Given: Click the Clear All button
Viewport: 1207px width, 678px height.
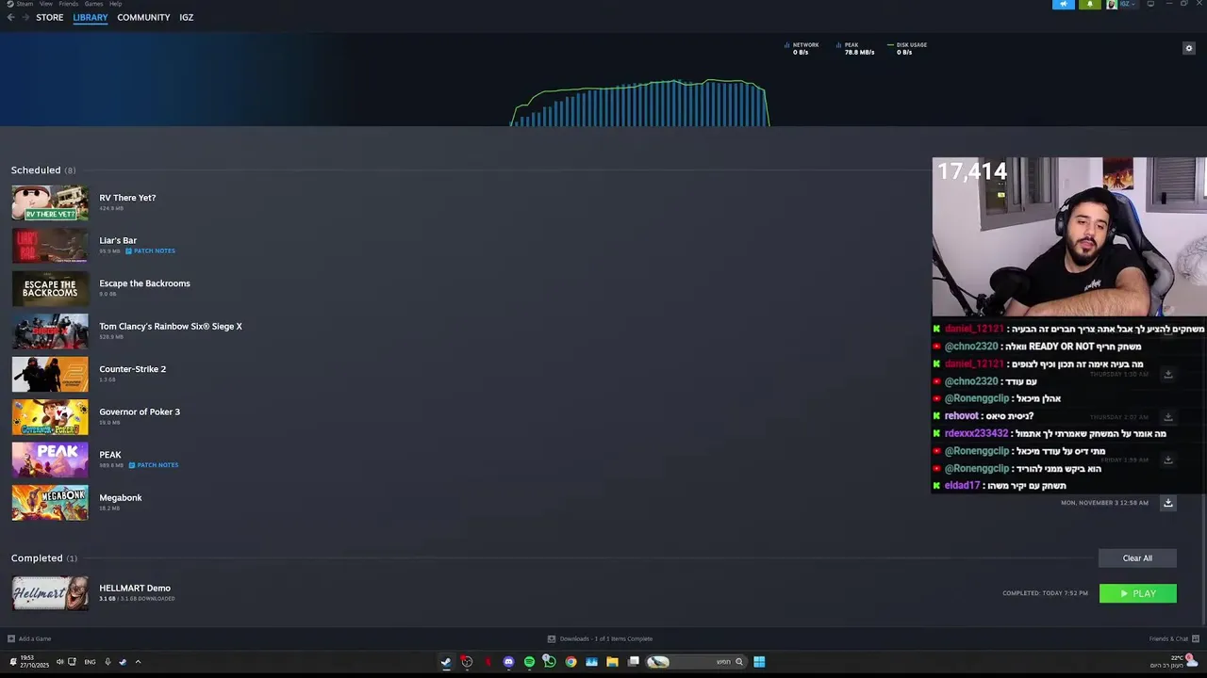Looking at the screenshot, I should click(1137, 558).
